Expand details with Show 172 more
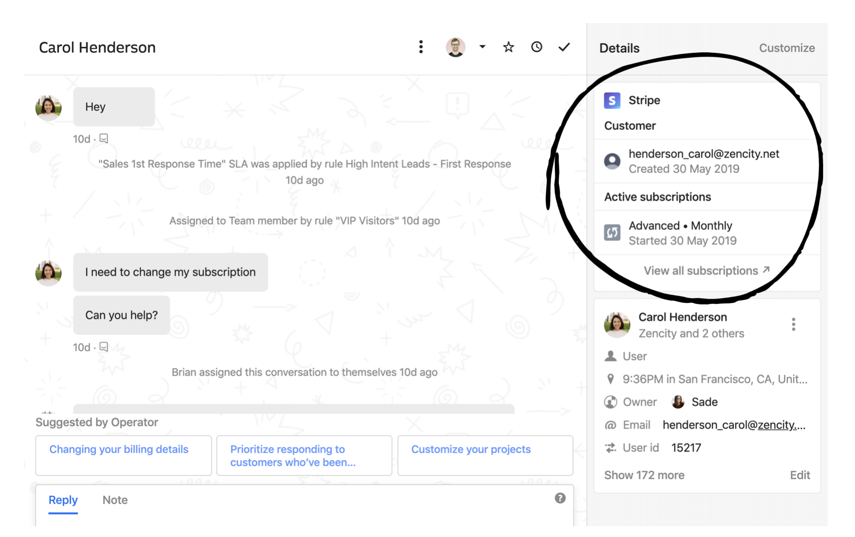This screenshot has width=855, height=537. (644, 475)
